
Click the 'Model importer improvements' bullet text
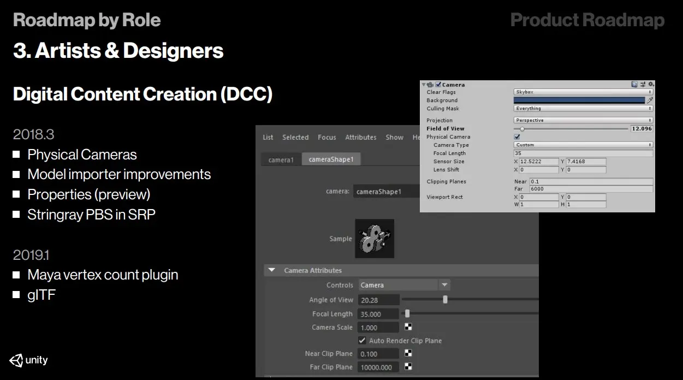[x=119, y=175]
